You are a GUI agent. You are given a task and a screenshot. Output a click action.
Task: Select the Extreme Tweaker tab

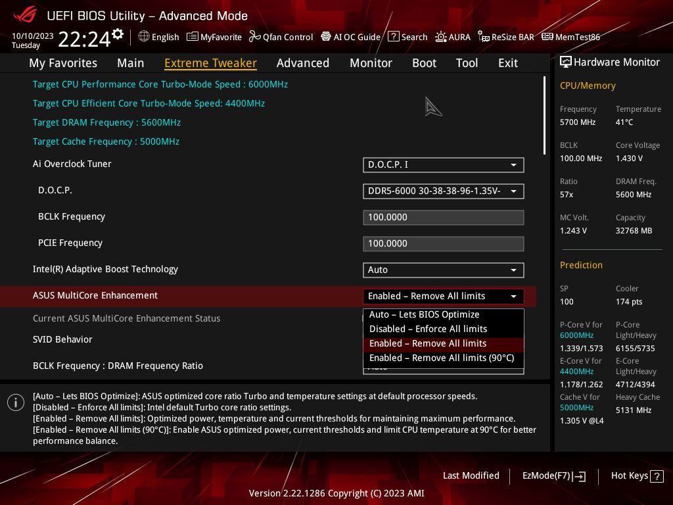click(x=210, y=62)
